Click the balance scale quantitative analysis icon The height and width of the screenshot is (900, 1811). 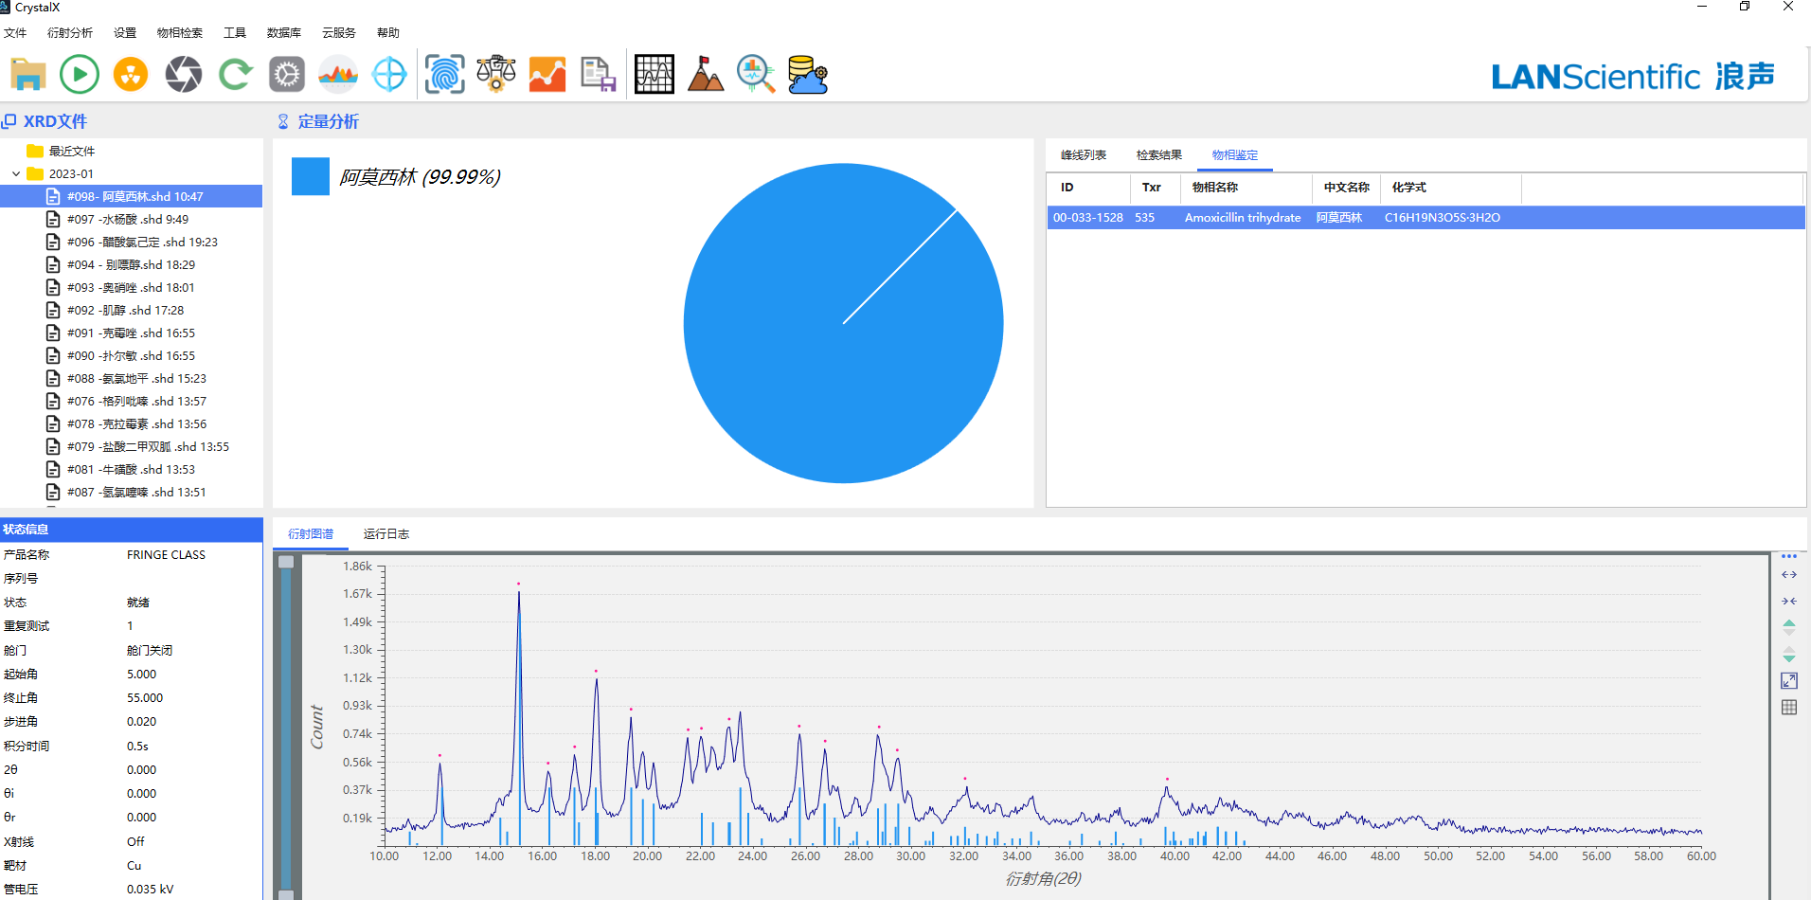[496, 75]
